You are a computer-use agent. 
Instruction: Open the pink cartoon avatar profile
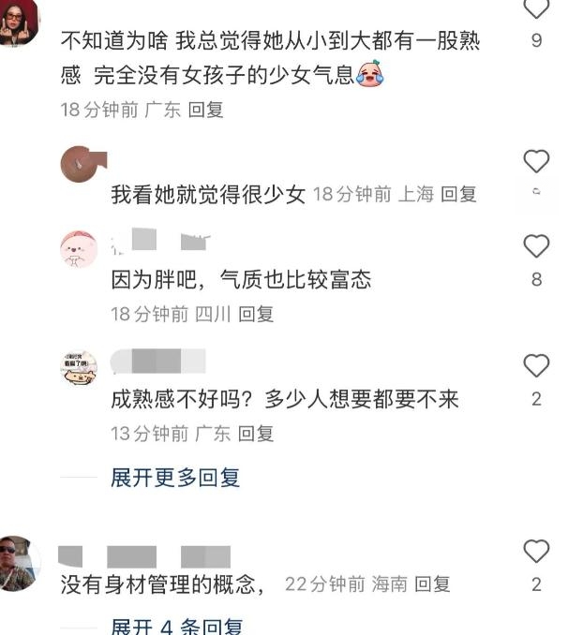[79, 248]
